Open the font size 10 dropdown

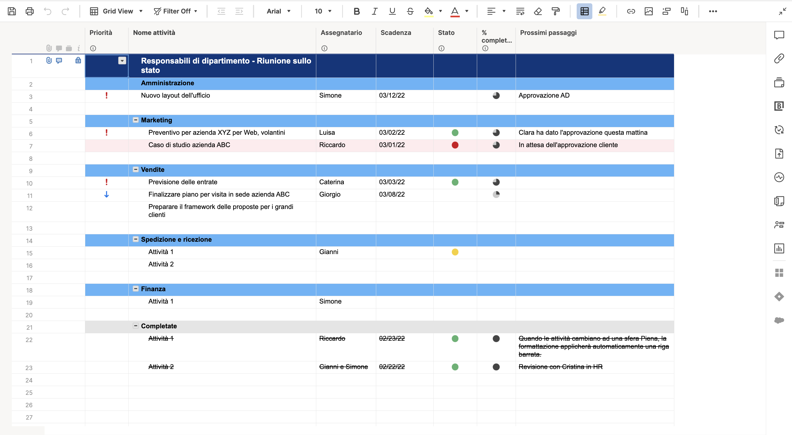click(323, 11)
